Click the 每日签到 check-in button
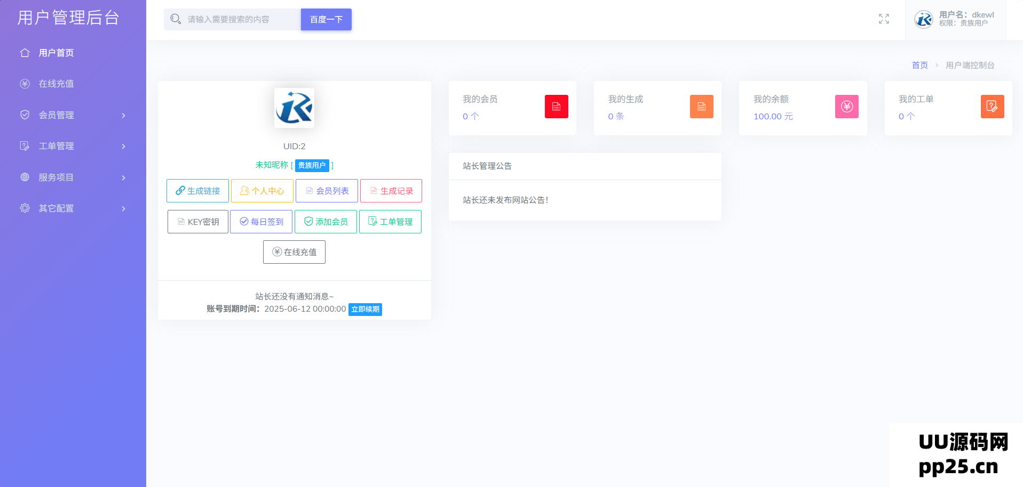 tap(261, 222)
